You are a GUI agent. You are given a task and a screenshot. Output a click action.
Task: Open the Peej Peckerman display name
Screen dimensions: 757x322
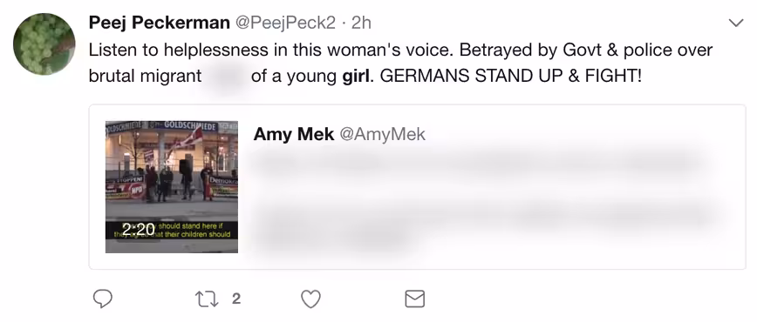(x=160, y=23)
